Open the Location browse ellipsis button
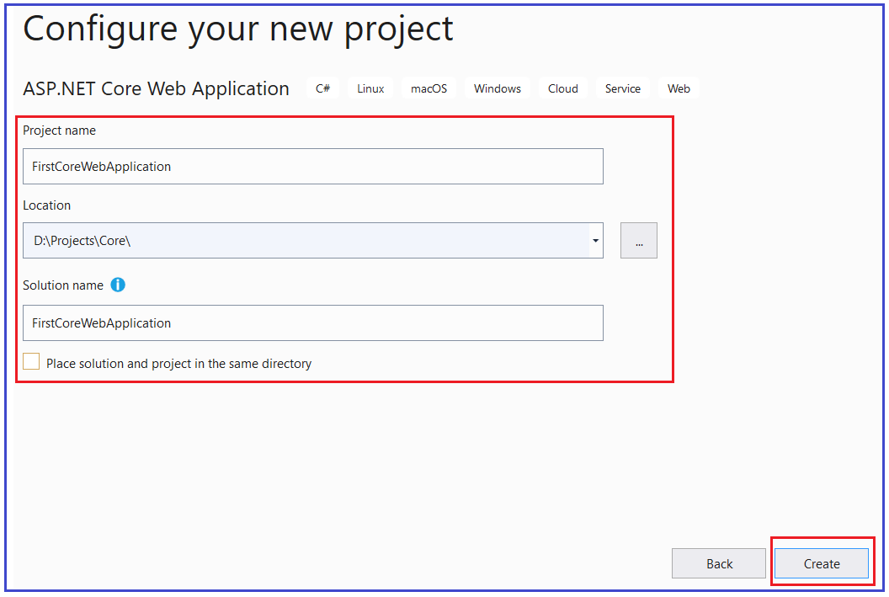 (x=638, y=240)
